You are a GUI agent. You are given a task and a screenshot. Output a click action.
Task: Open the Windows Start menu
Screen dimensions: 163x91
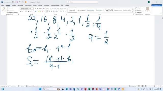40,89
